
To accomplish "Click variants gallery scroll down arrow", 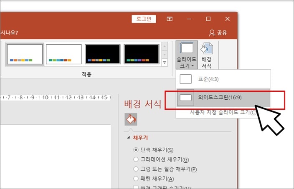I will pos(165,55).
